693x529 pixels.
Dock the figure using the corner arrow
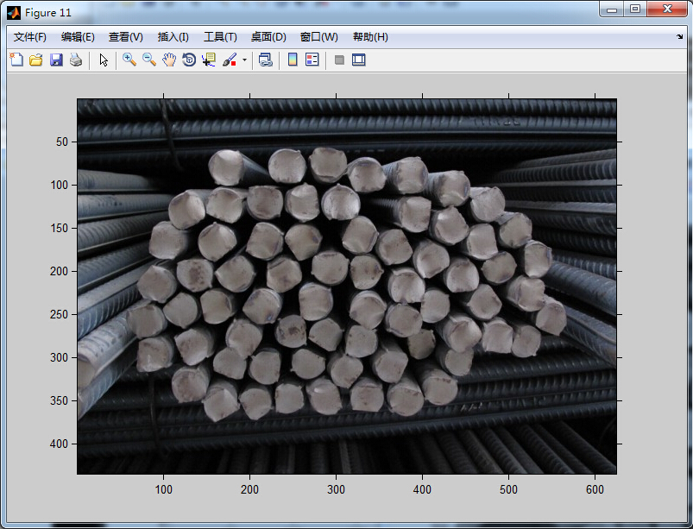pos(679,37)
